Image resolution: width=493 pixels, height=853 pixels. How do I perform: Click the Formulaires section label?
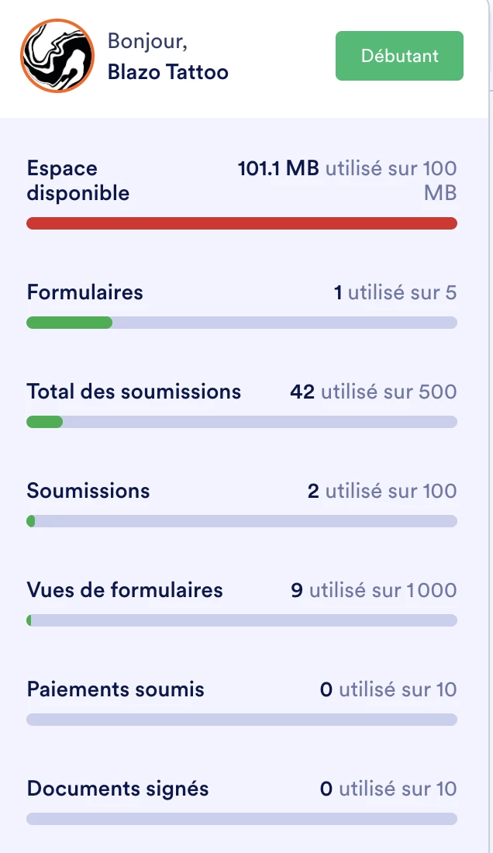point(84,292)
